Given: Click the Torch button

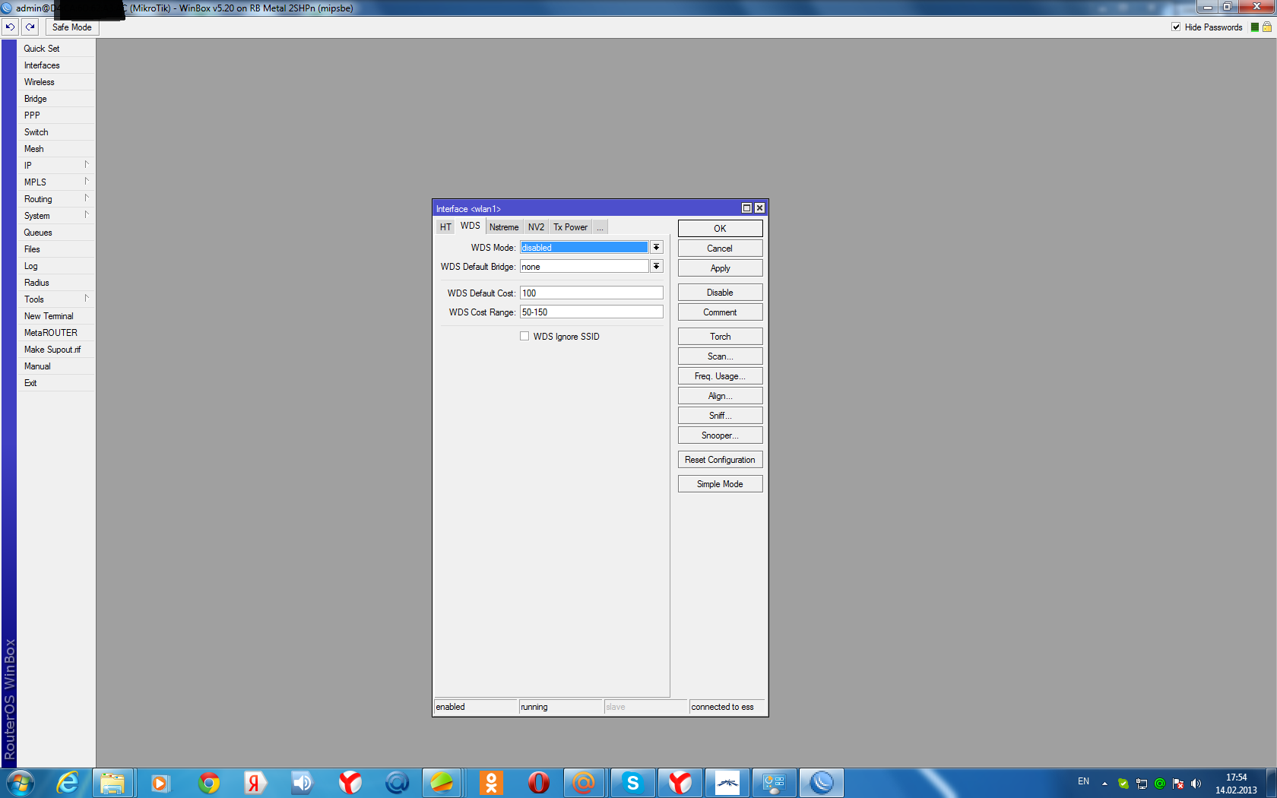Looking at the screenshot, I should [720, 336].
